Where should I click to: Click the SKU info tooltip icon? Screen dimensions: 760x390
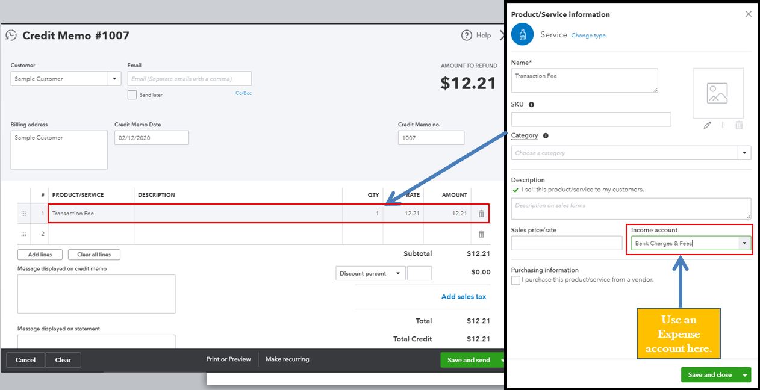point(531,104)
